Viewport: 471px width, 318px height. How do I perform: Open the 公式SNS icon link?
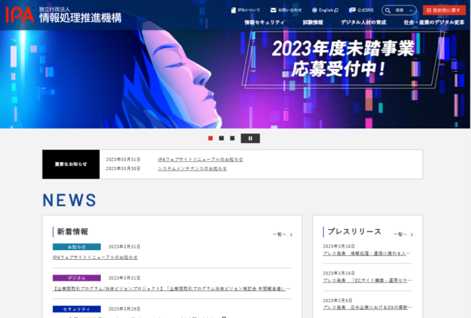tap(352, 10)
